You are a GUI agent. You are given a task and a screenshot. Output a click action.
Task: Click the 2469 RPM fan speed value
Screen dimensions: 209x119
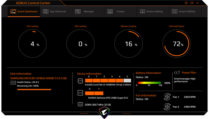tap(190, 97)
